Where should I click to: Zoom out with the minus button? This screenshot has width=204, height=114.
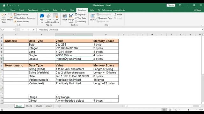pos(180,110)
